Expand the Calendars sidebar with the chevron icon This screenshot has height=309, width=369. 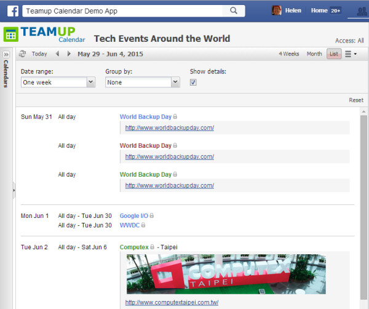click(x=6, y=54)
